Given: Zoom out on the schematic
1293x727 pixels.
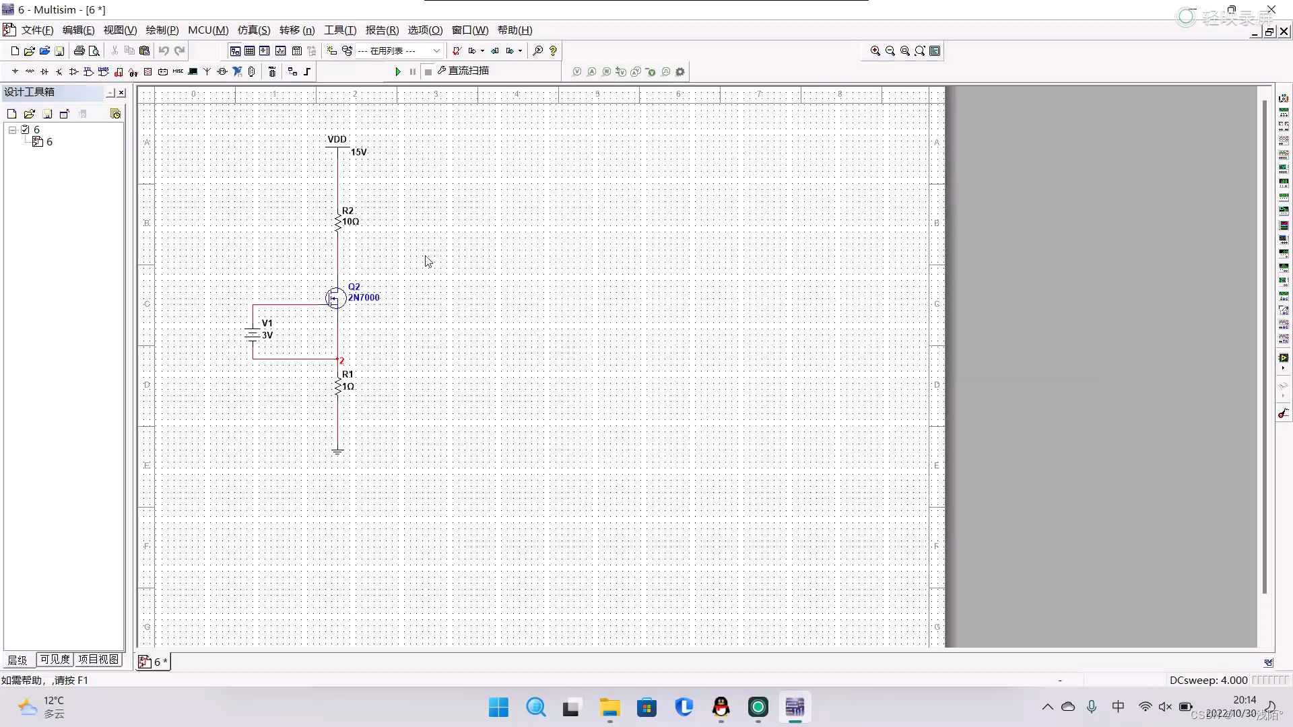Looking at the screenshot, I should tap(890, 50).
